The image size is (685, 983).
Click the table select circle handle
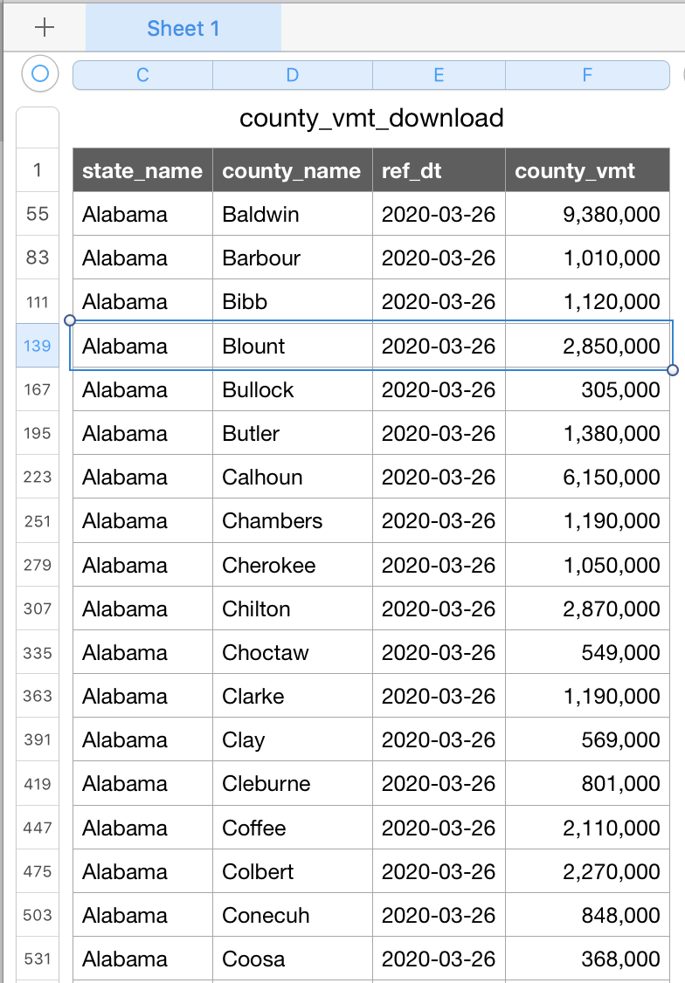(40, 74)
